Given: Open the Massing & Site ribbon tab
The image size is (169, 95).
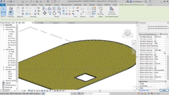Looking at the screenshot, I should 66,5.
